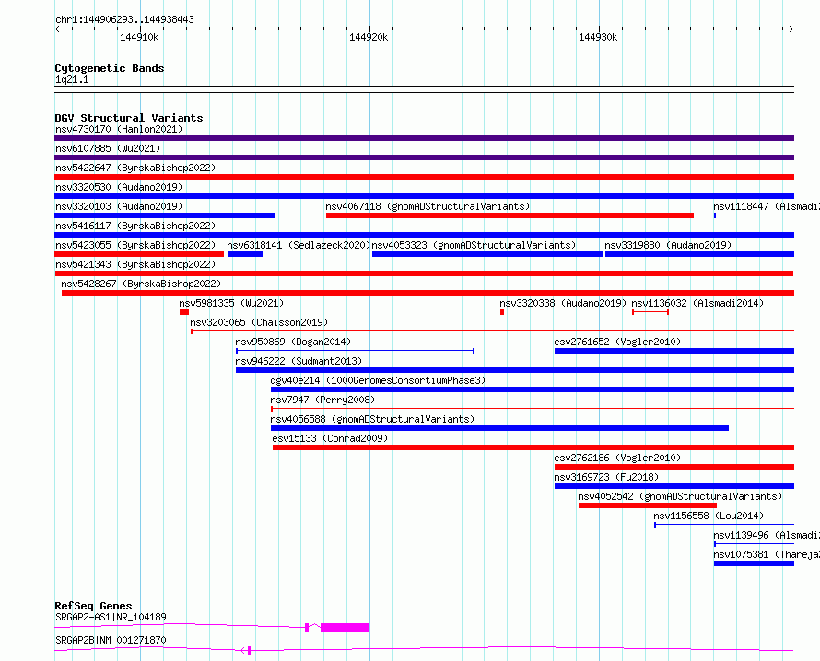This screenshot has height=661, width=820.
Task: Click the Cytogenetic Bands track title
Action: 110,68
